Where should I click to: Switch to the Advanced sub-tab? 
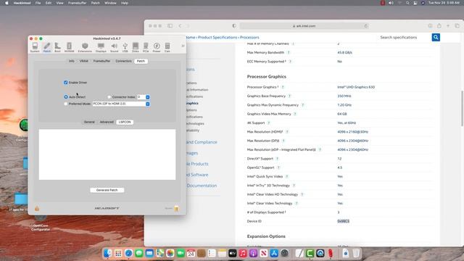(x=107, y=122)
